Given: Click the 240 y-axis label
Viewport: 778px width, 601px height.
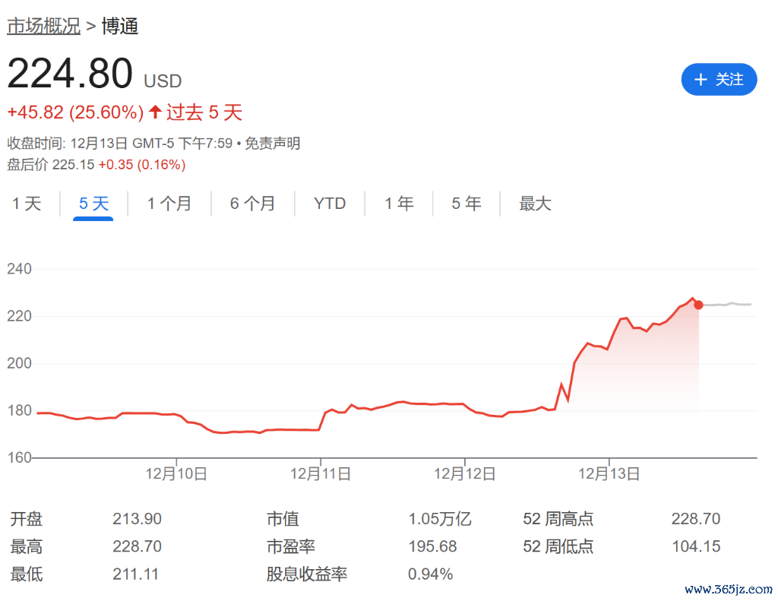Looking at the screenshot, I should [19, 269].
